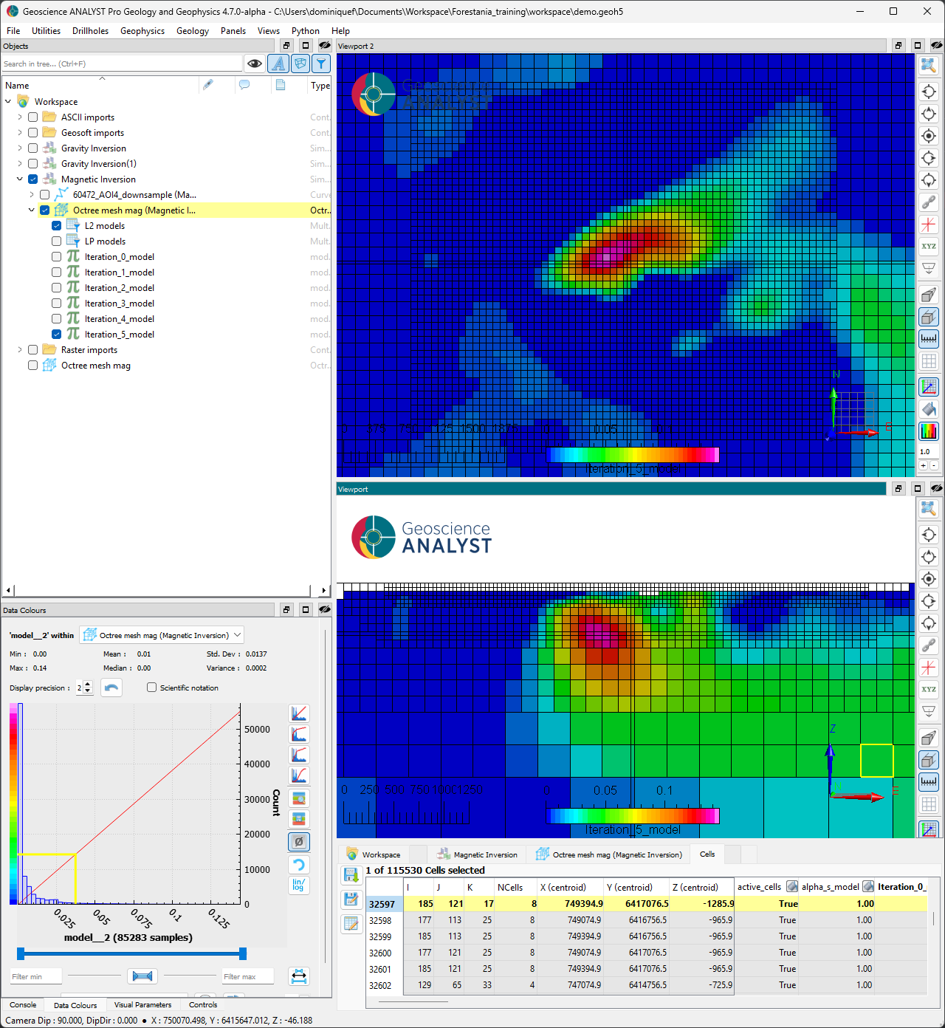Screen dimensions: 945x1028
Task: Click the Search in tree input field
Action: (122, 64)
